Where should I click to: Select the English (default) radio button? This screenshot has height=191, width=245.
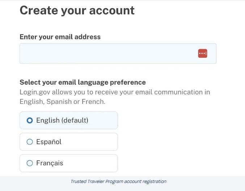coord(30,120)
